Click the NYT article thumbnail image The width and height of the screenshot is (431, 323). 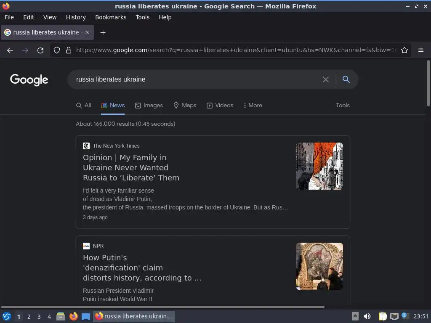point(319,166)
